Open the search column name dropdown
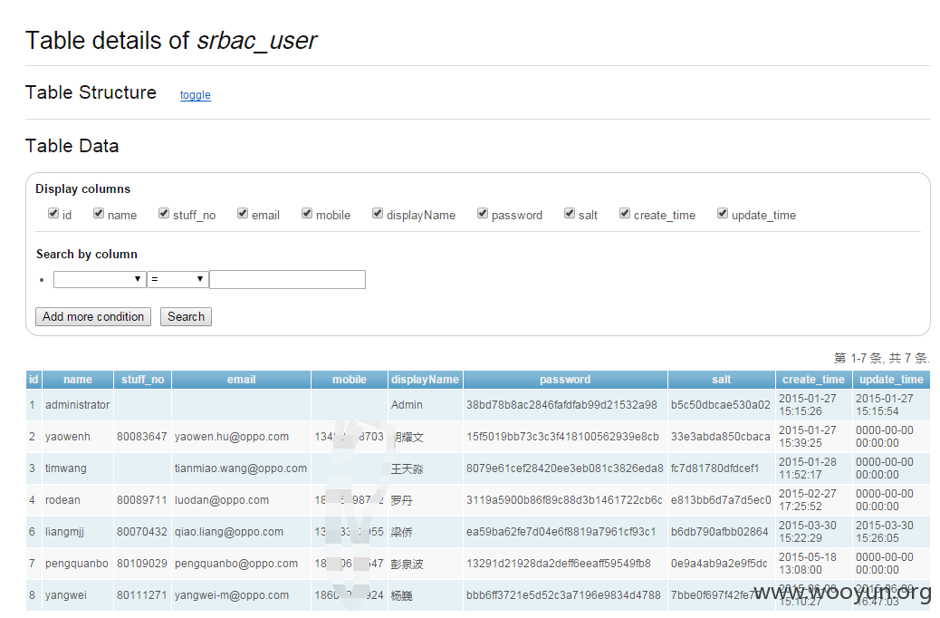The height and width of the screenshot is (618, 940). [100, 279]
